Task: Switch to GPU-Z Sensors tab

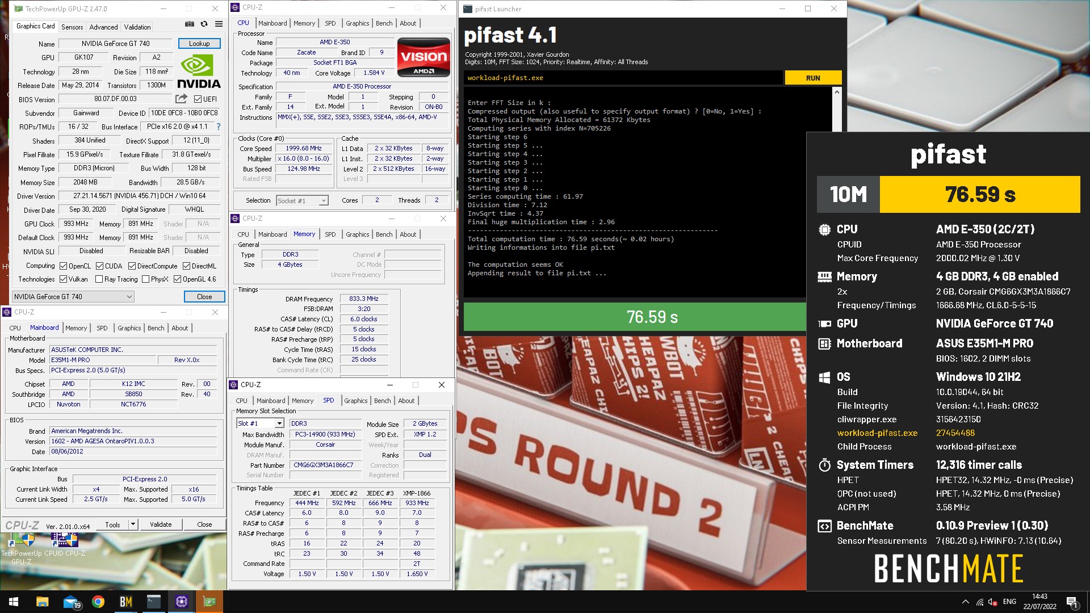Action: pyautogui.click(x=72, y=27)
